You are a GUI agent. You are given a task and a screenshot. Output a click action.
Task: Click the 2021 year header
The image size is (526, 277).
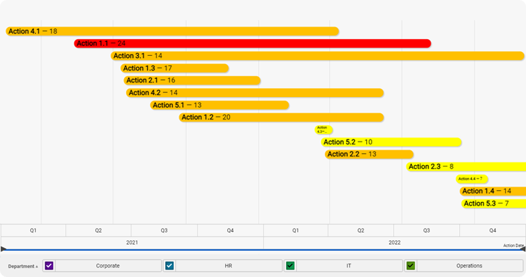(x=132, y=243)
